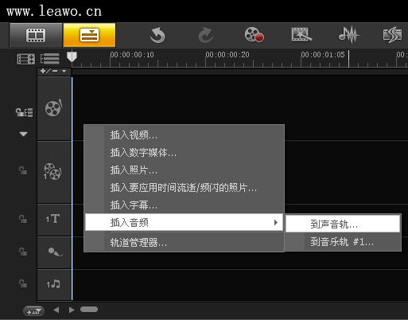The image size is (408, 320).
Task: Select 到声音轨... submenu option
Action: [343, 224]
